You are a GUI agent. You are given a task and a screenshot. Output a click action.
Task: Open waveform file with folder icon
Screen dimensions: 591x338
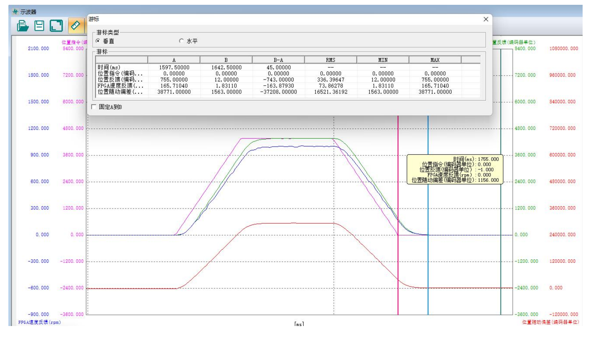[x=23, y=26]
